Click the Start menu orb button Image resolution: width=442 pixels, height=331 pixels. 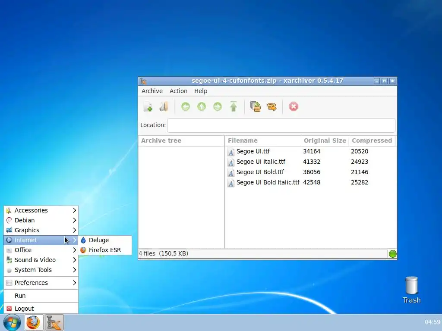(x=12, y=322)
